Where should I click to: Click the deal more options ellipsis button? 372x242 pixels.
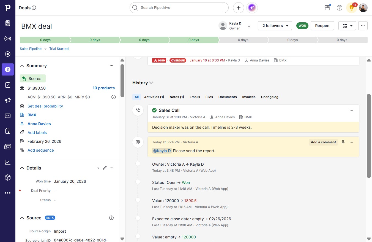click(363, 26)
